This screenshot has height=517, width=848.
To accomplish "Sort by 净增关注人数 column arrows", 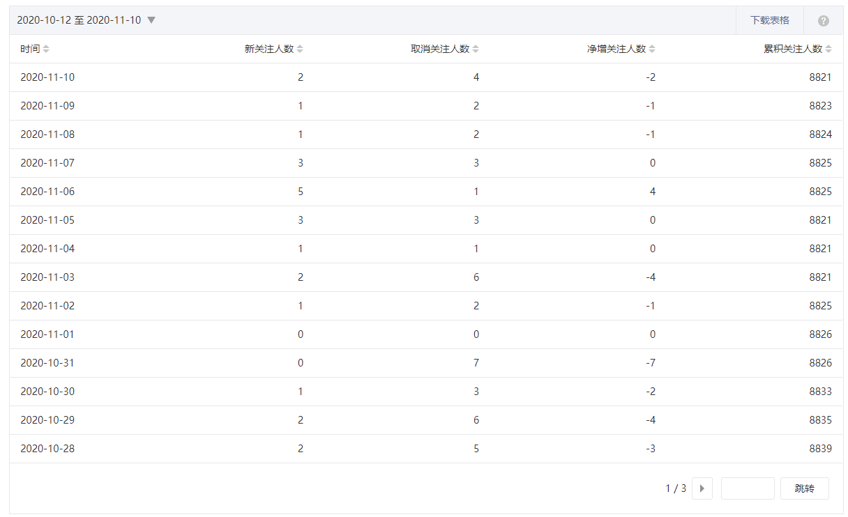I will [x=652, y=49].
